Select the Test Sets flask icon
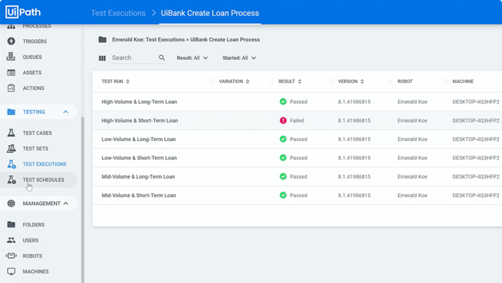Image resolution: width=502 pixels, height=283 pixels. click(x=11, y=148)
